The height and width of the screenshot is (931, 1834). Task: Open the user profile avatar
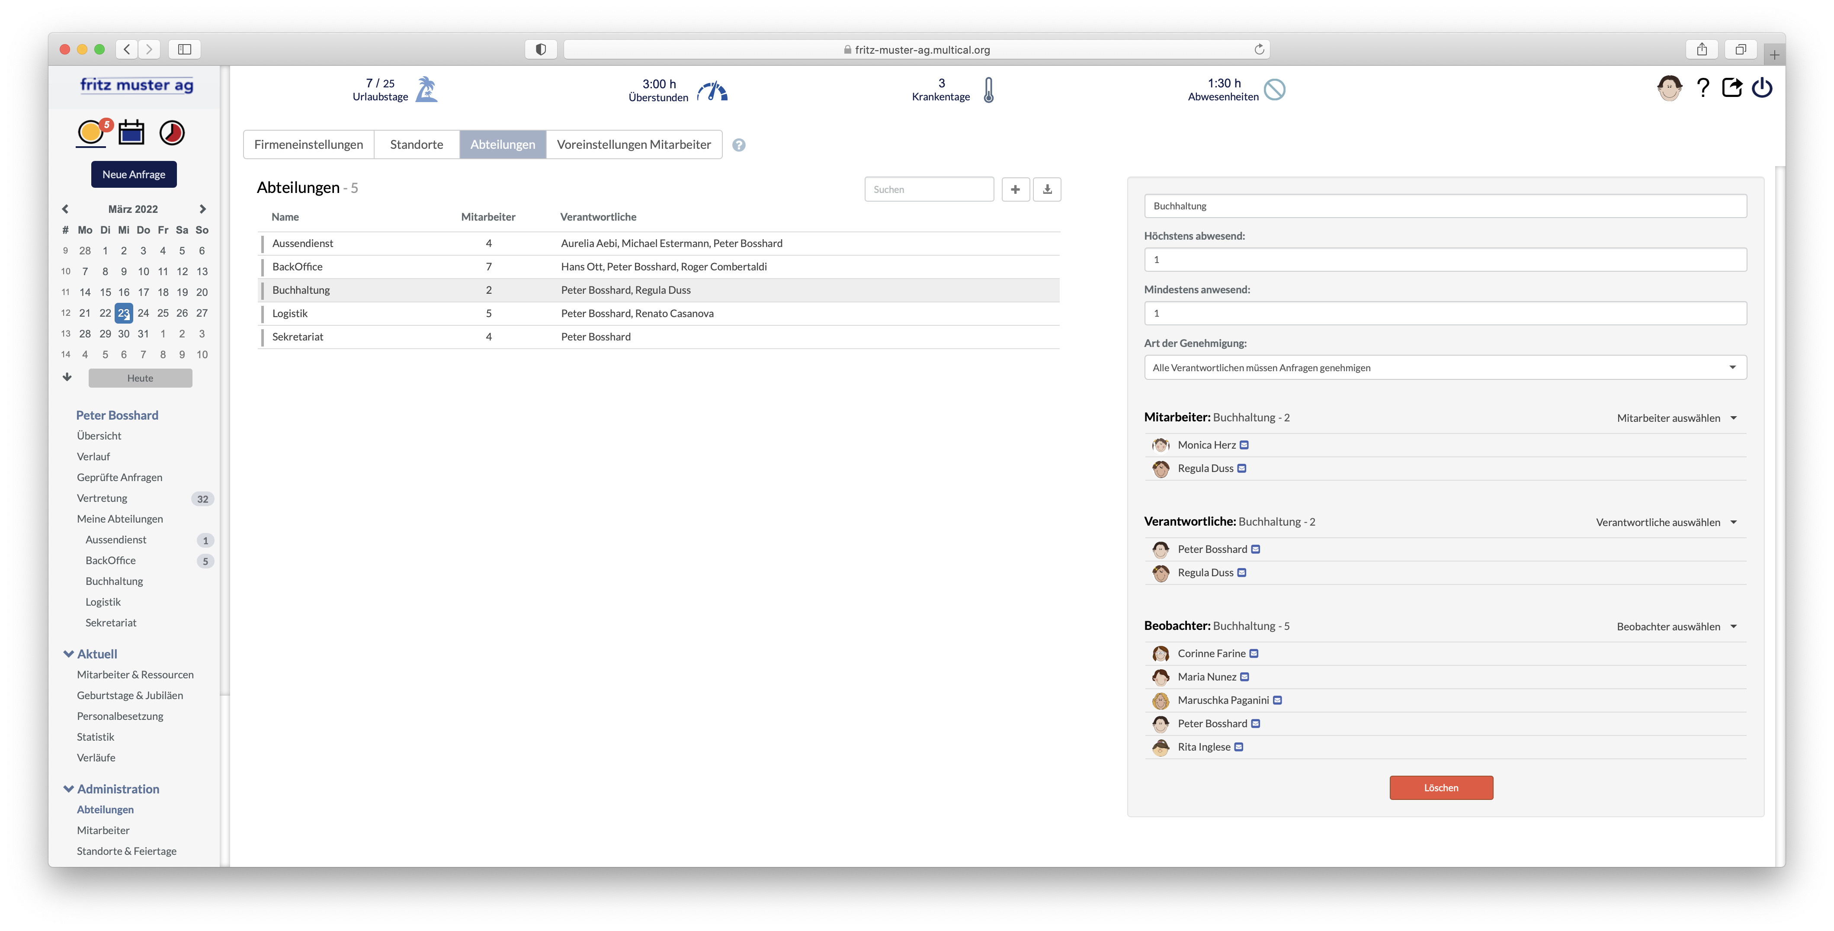point(1669,88)
